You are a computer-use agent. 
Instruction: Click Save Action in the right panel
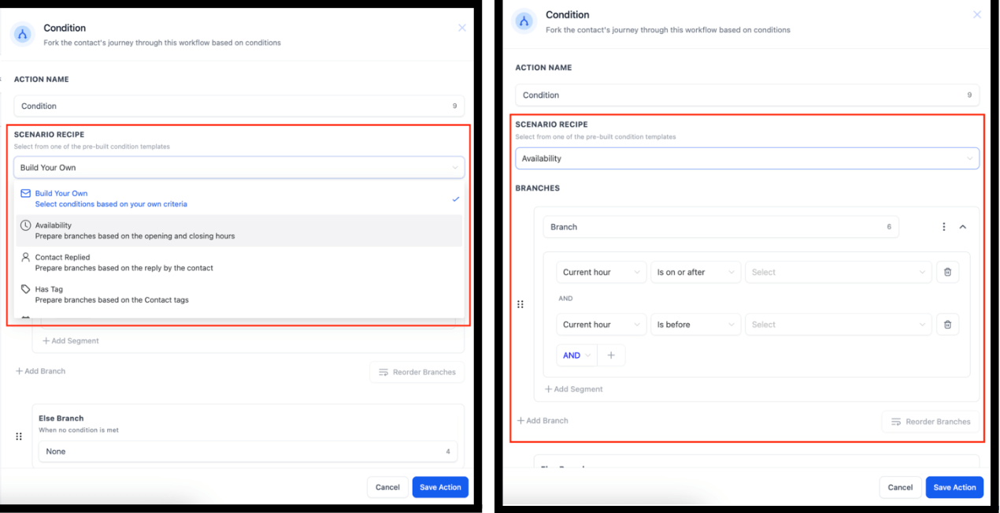[x=954, y=487]
